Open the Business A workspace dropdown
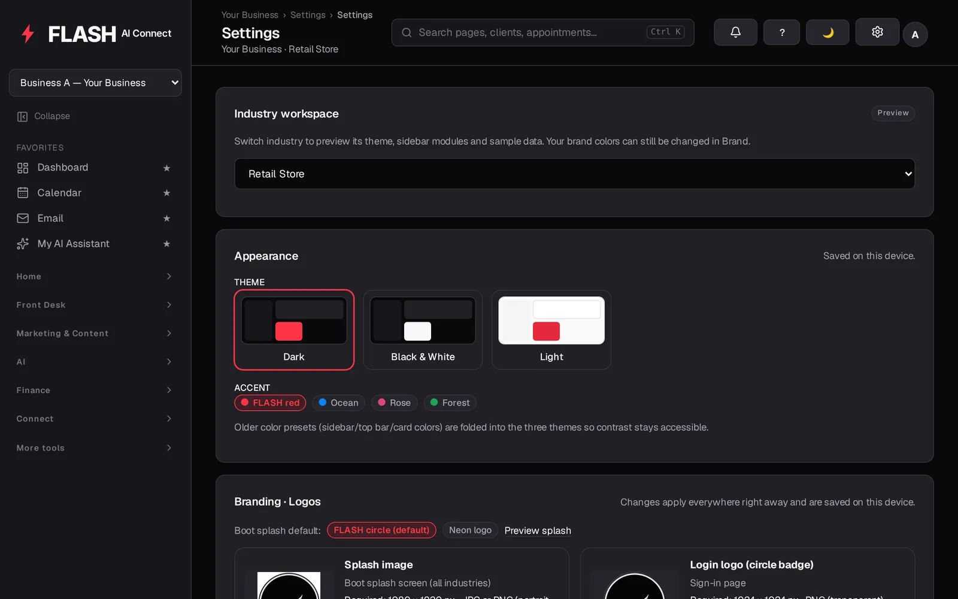This screenshot has width=958, height=599. [95, 83]
